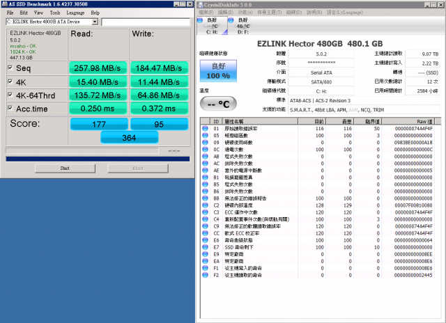This screenshot has width=446, height=323.
Task: Click status circle icon for SMART ID 09
Action: click(x=205, y=142)
